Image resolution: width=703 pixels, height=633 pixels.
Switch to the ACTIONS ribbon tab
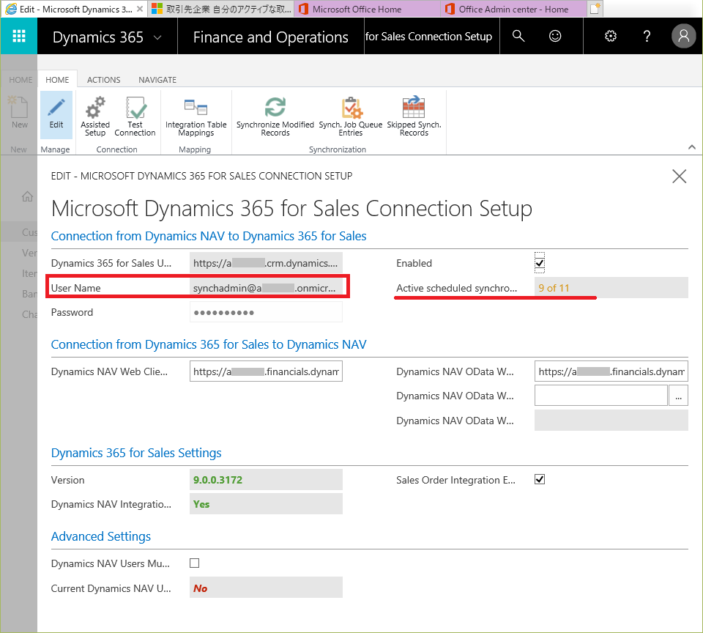pos(103,80)
